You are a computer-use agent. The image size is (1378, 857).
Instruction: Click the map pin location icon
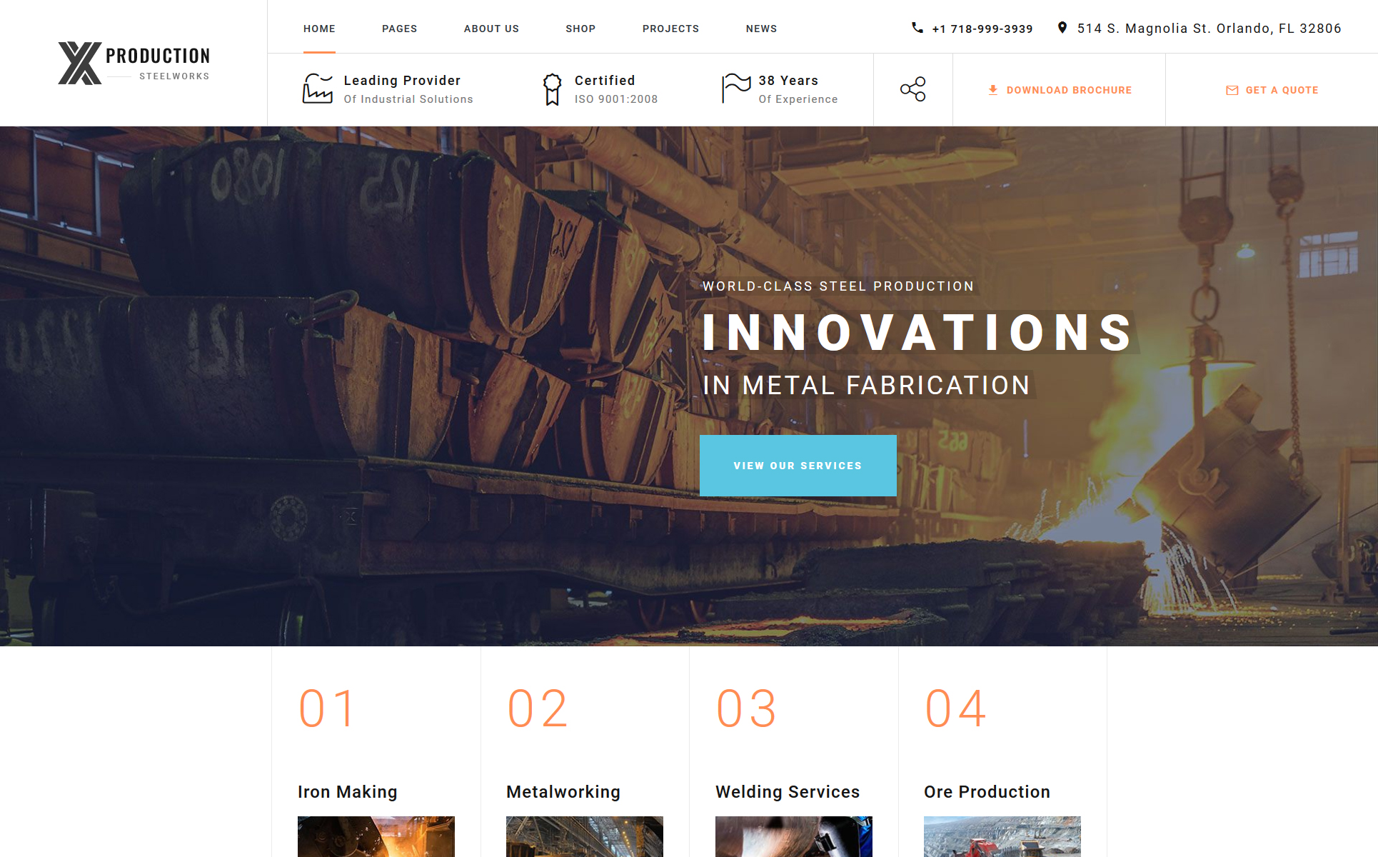coord(1062,28)
